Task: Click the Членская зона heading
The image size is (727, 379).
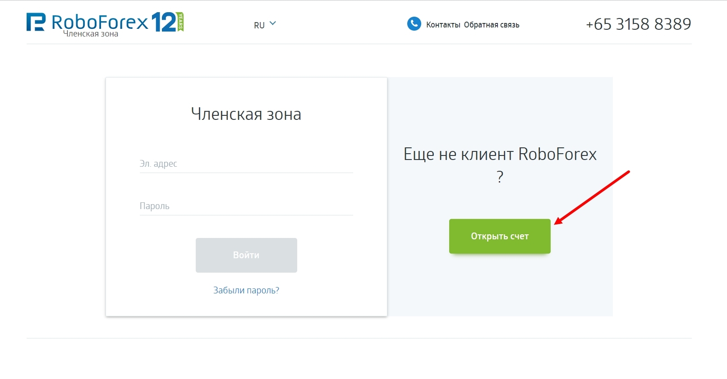Action: pyautogui.click(x=246, y=114)
